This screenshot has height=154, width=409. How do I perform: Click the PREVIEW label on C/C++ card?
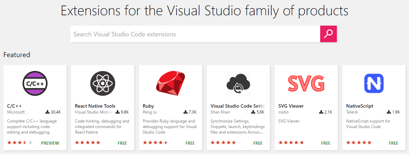(50, 143)
